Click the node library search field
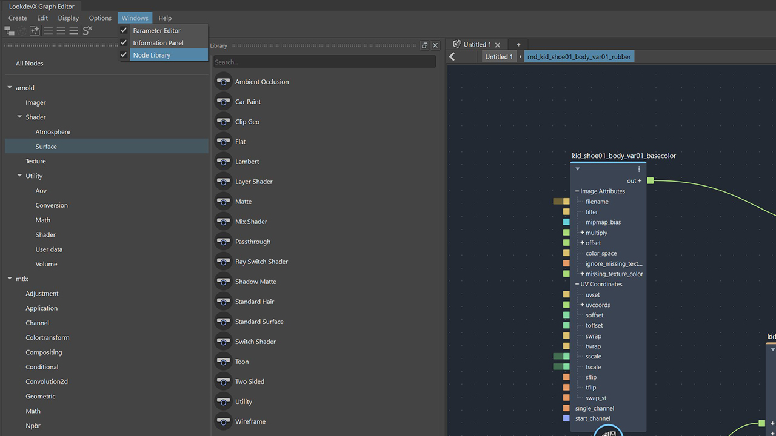776x436 pixels. [x=324, y=62]
